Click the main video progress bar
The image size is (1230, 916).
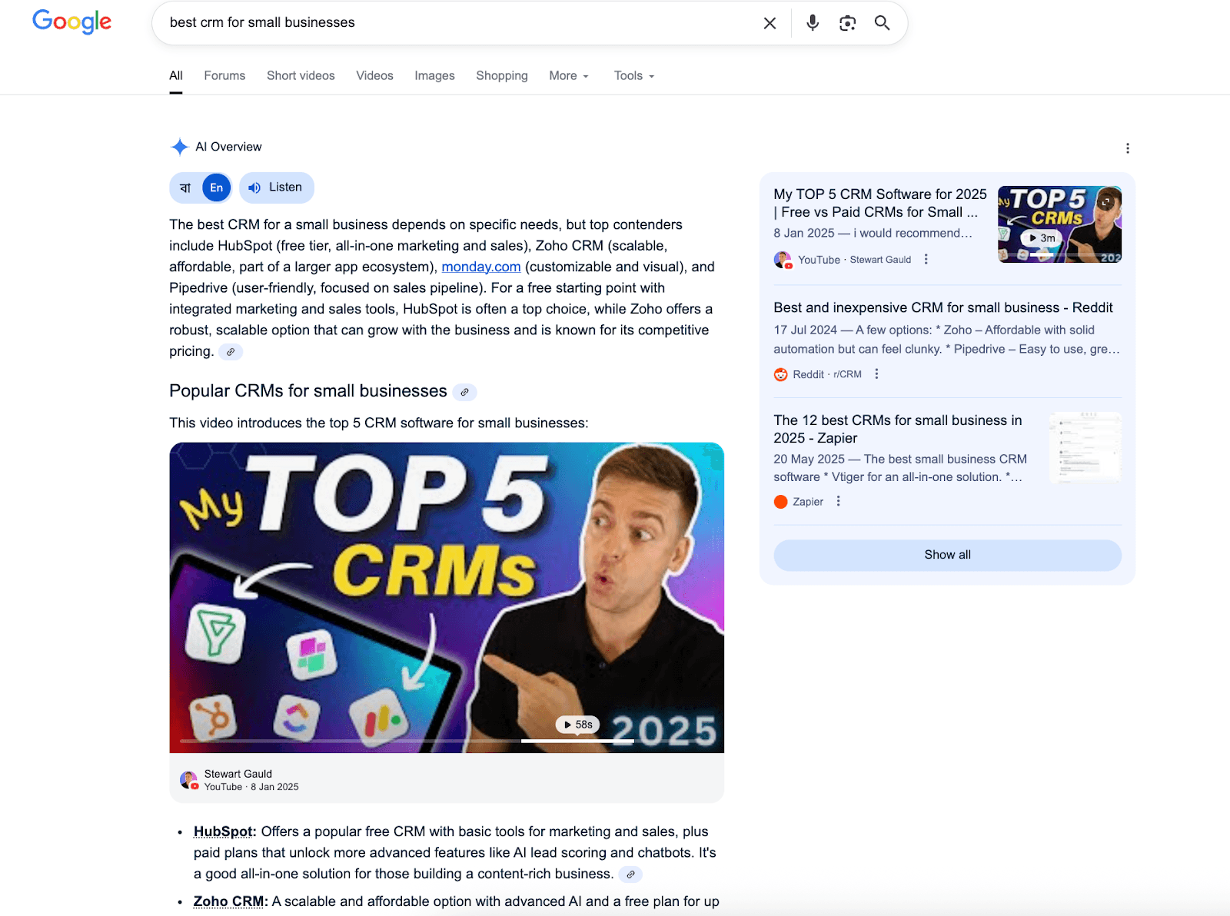pos(447,741)
